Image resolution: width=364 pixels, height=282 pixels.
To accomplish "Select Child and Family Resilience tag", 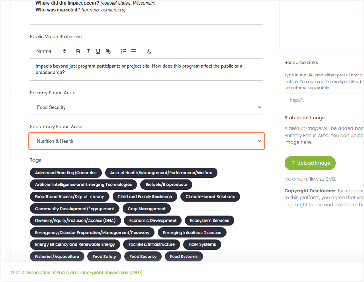I will [x=145, y=197].
